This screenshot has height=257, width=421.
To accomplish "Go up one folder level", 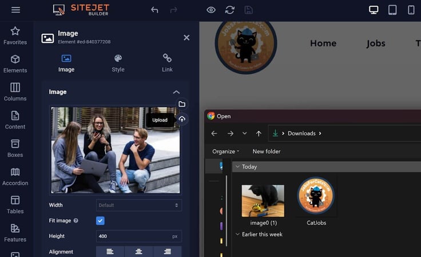I will point(259,134).
